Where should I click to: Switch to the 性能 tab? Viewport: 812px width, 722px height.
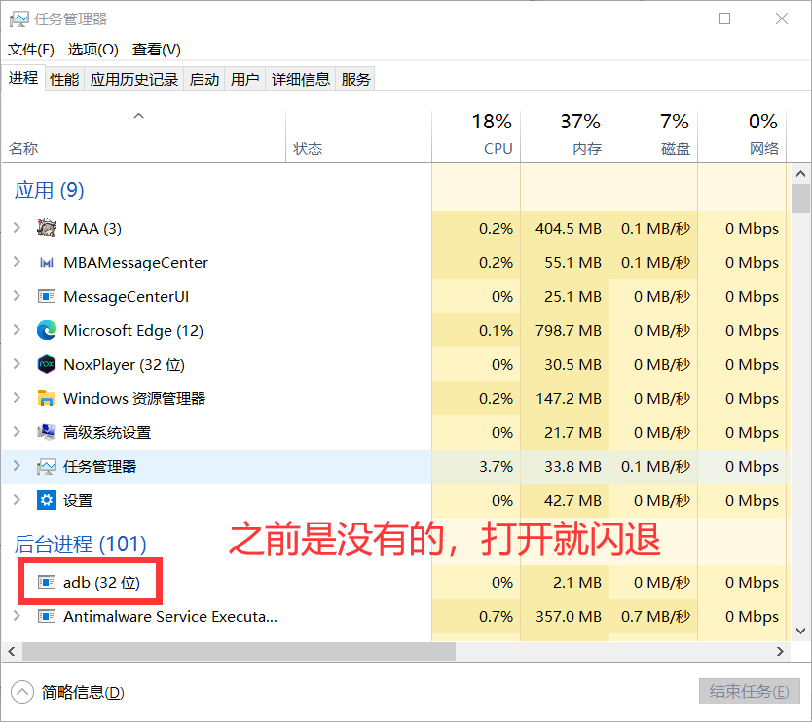click(64, 79)
